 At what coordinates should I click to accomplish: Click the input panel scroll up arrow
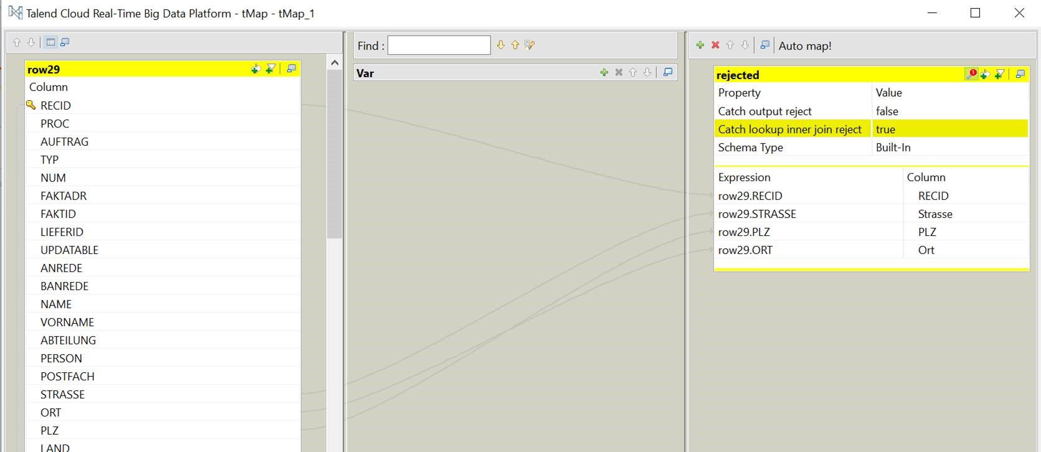click(x=334, y=63)
